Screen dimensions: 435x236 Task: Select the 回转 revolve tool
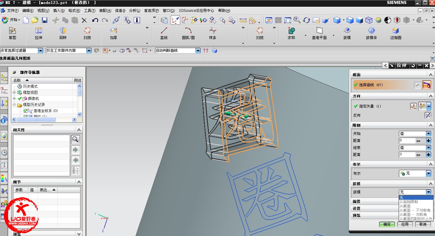point(63,33)
